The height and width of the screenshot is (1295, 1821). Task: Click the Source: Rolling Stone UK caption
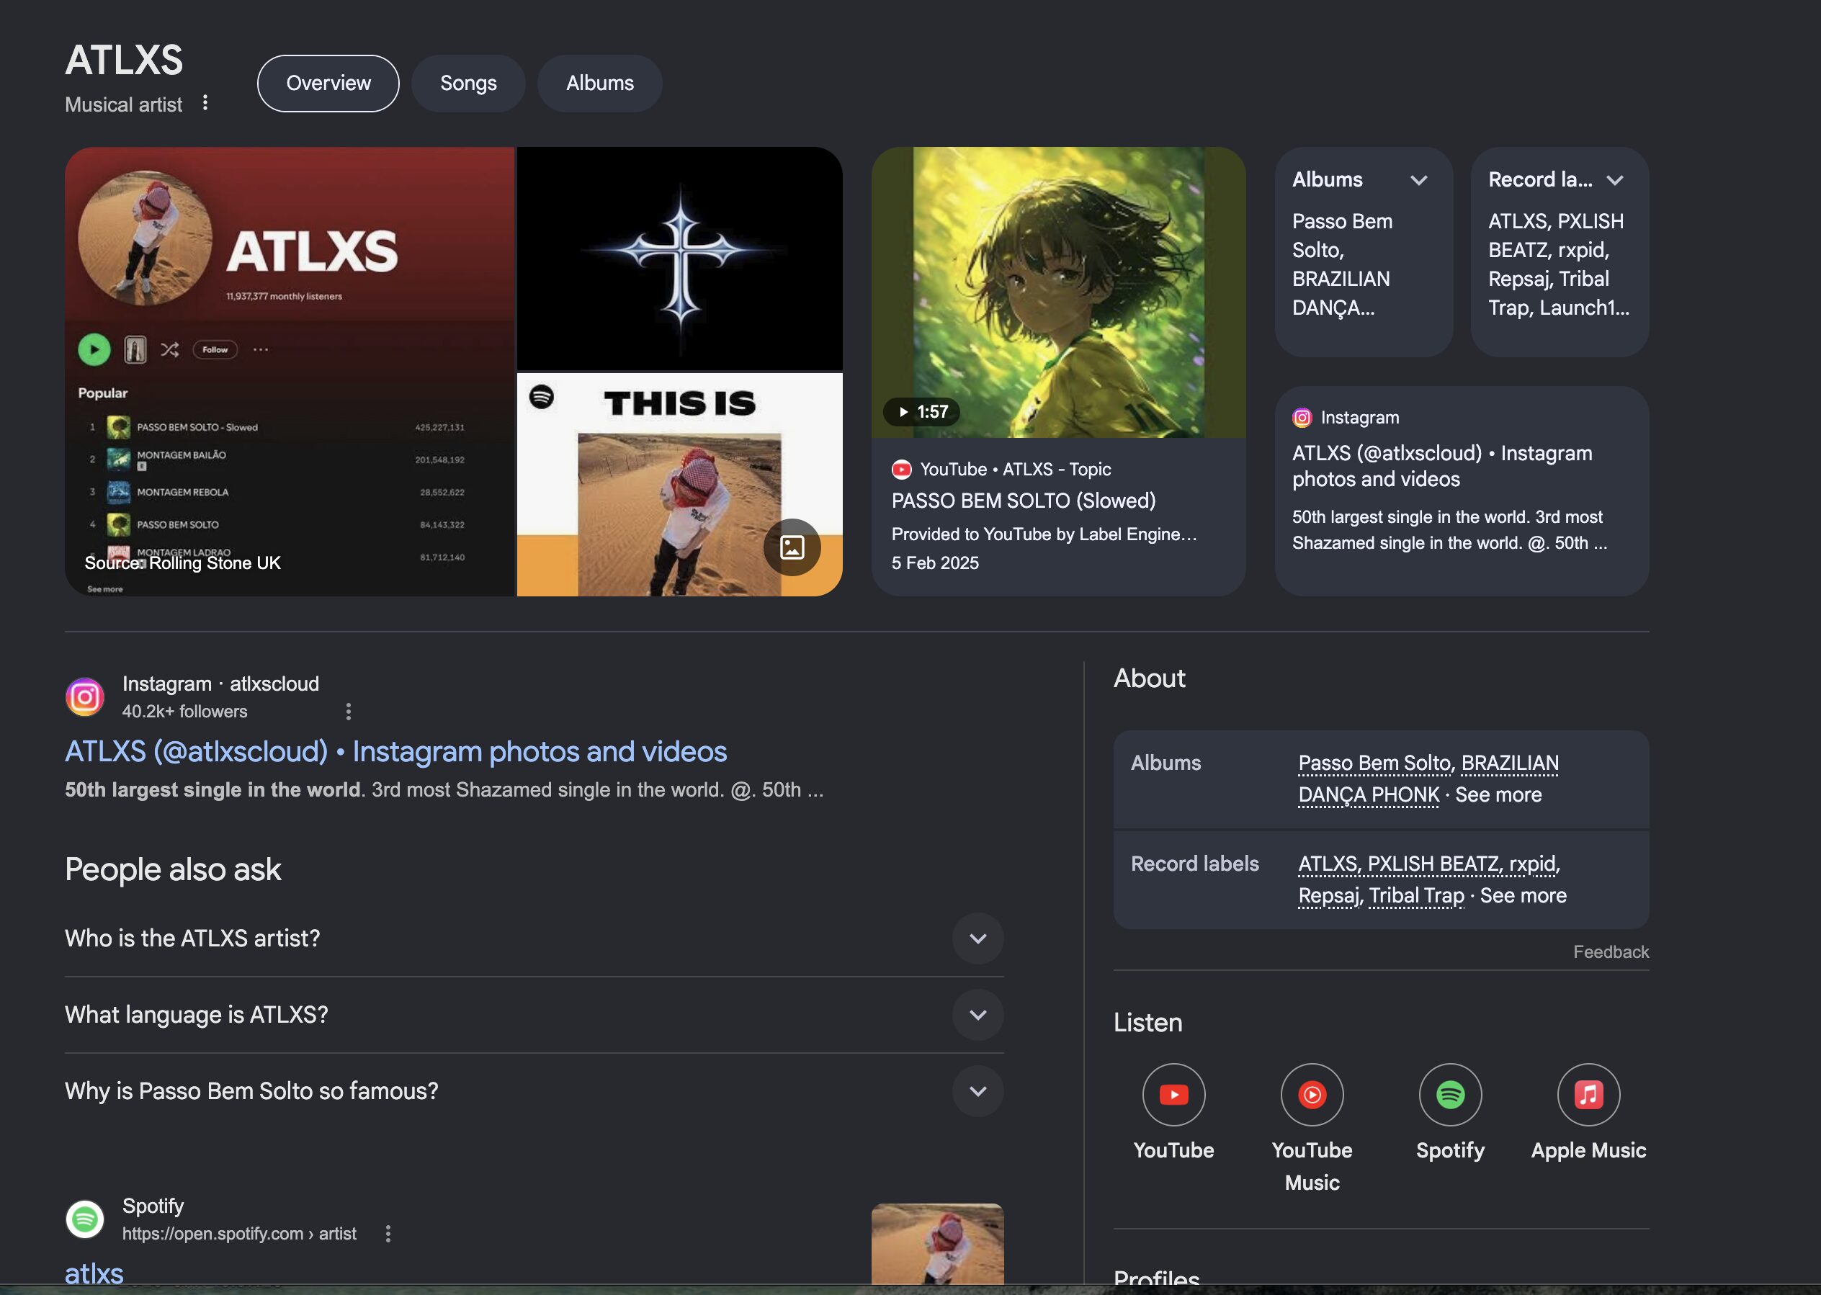(x=182, y=563)
